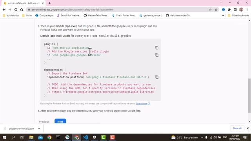
Task: Open the deliciafernandes GitHub bookmark
Action: pyautogui.click(x=179, y=15)
